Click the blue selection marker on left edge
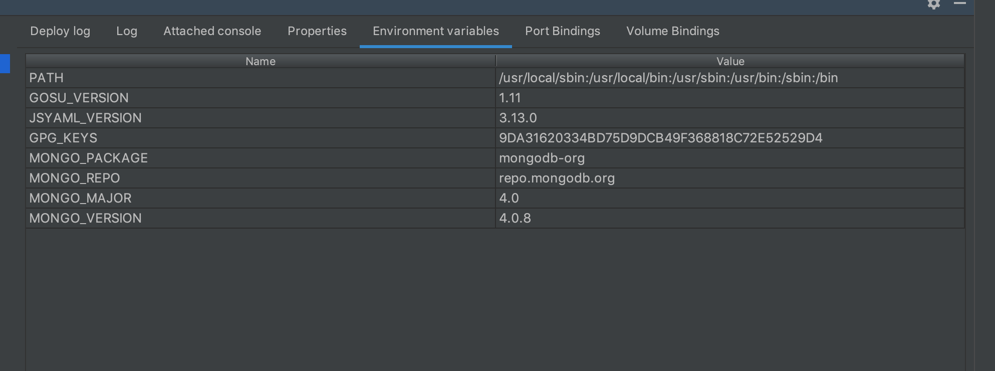 [x=5, y=64]
